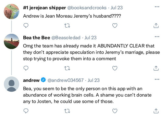Viewport: 164px width, 118px height.
Task: Like the tweet about Jeremy's husband
Action: point(115,25)
